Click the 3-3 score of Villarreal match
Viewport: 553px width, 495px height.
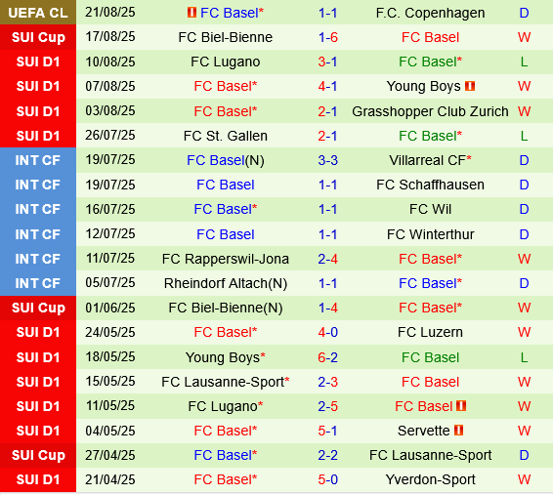[328, 160]
